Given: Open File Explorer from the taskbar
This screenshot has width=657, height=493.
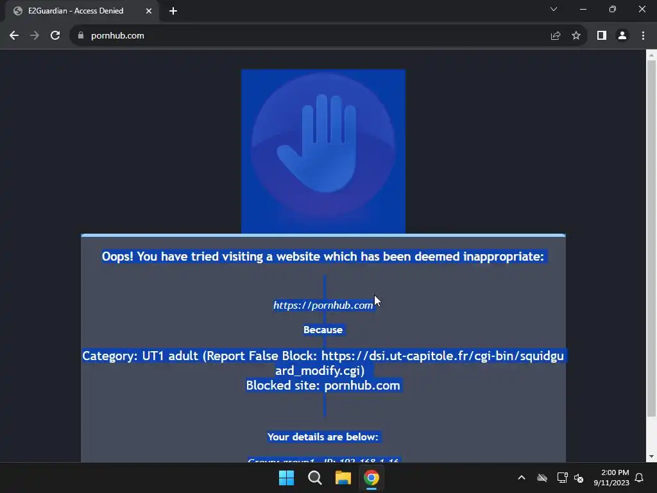Looking at the screenshot, I should pos(343,478).
